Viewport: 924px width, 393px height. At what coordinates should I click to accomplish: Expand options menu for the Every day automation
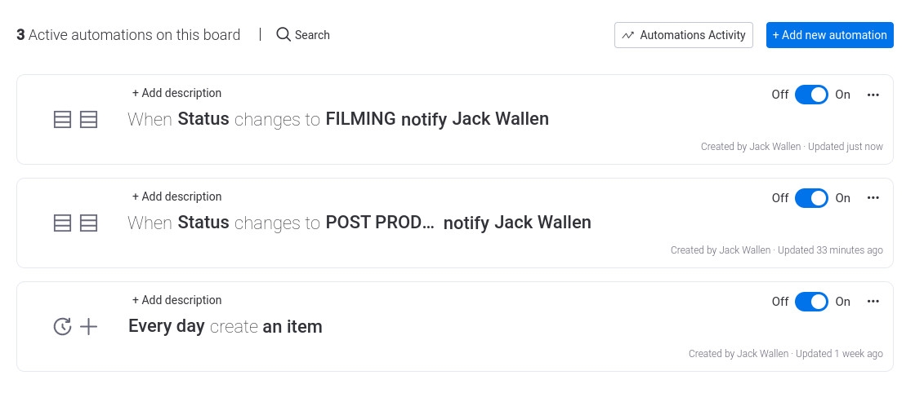coord(873,302)
